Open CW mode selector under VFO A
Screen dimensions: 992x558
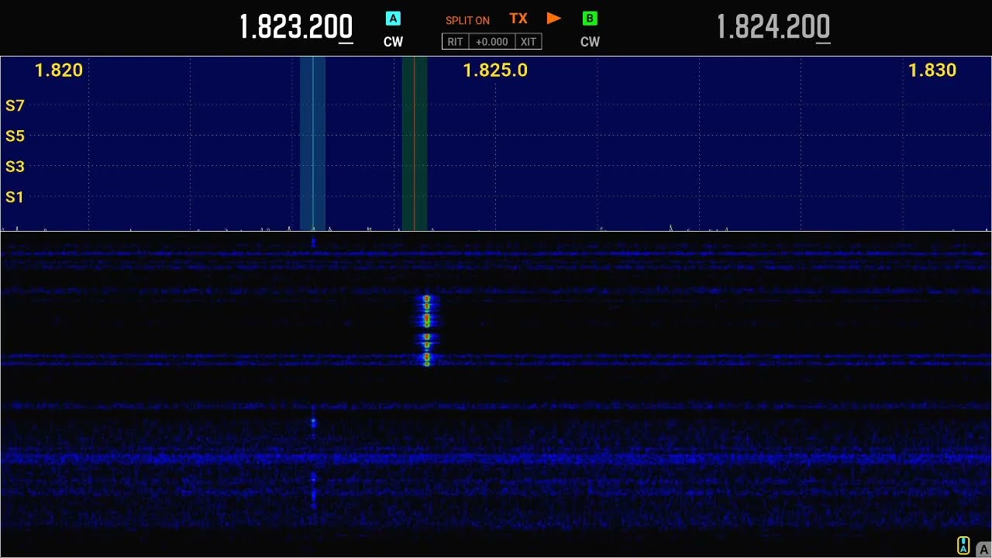click(394, 42)
